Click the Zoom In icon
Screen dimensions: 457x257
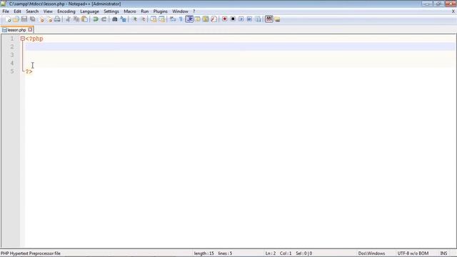[134, 19]
